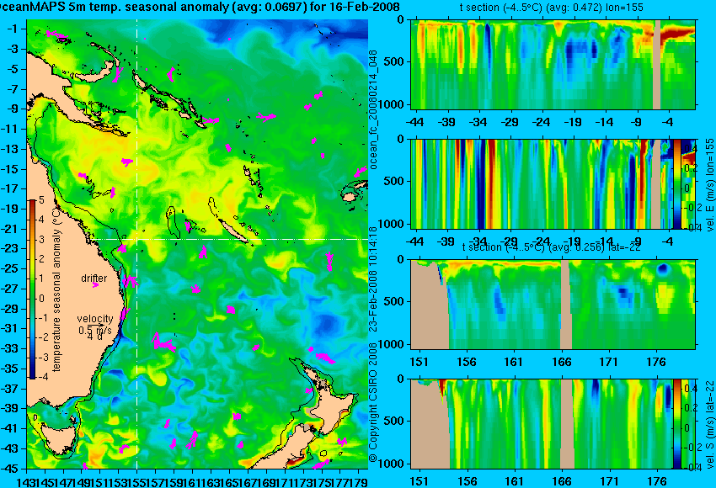Click the horizontal dashed section line at latitude -22
This screenshot has width=716, height=488.
coord(228,239)
